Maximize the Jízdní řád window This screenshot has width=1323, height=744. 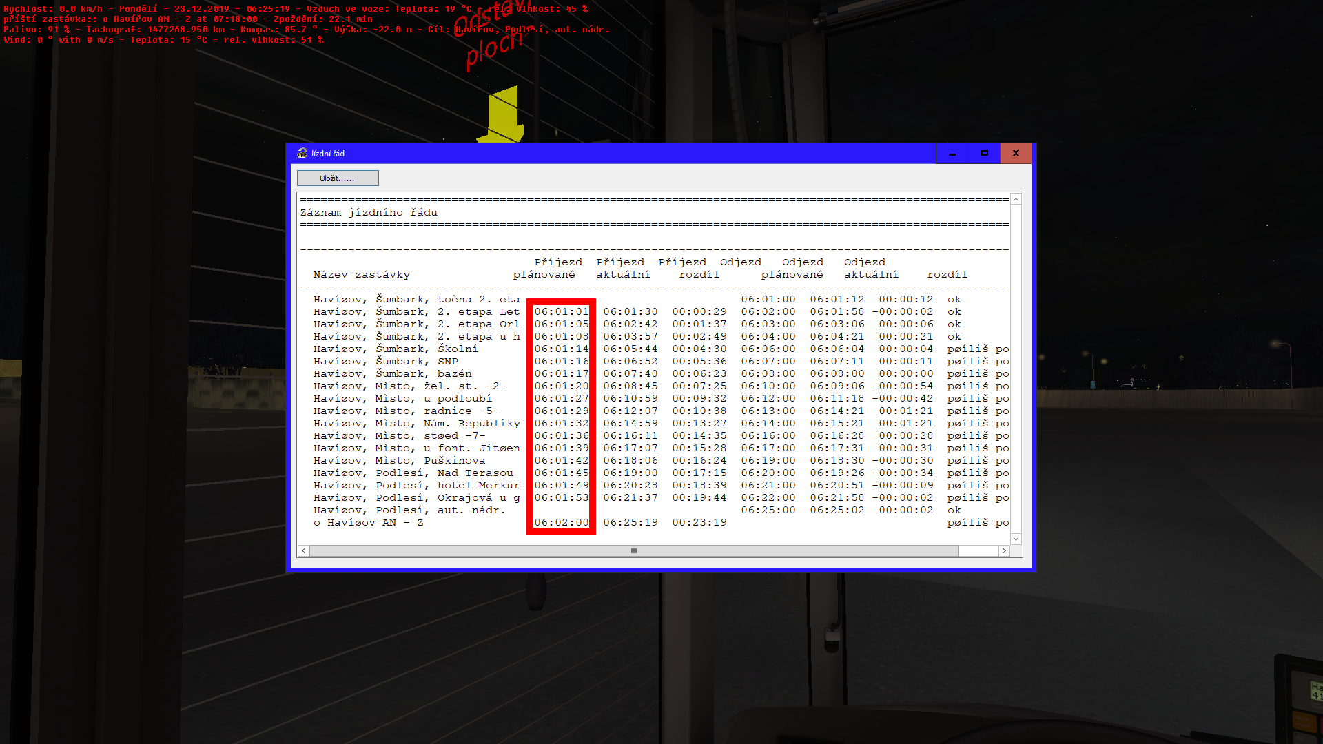(x=984, y=153)
